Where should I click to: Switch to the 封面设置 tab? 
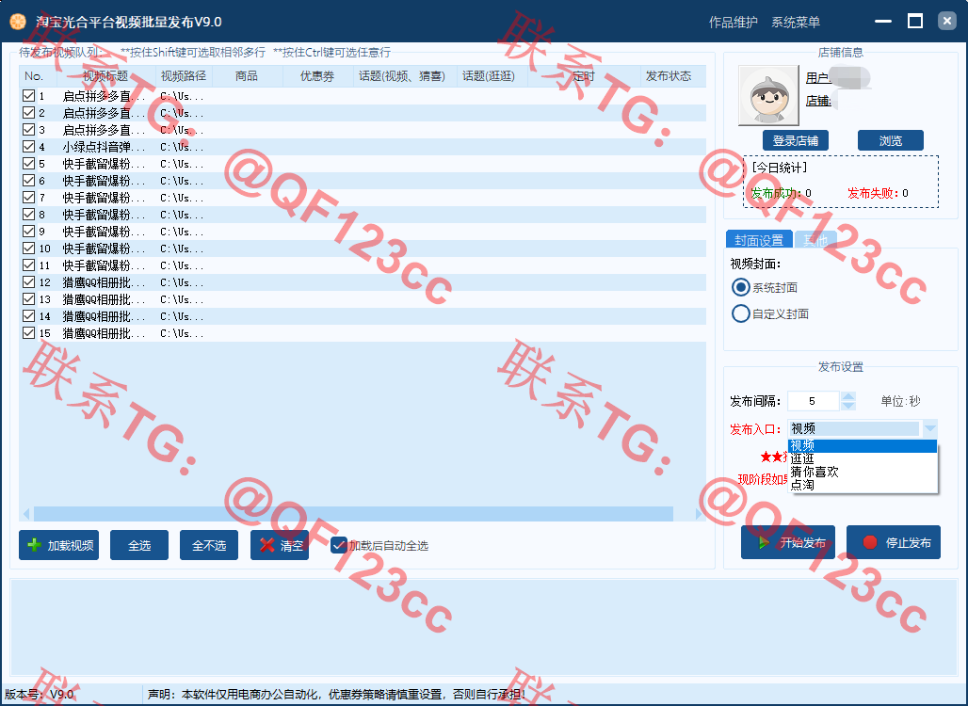759,239
